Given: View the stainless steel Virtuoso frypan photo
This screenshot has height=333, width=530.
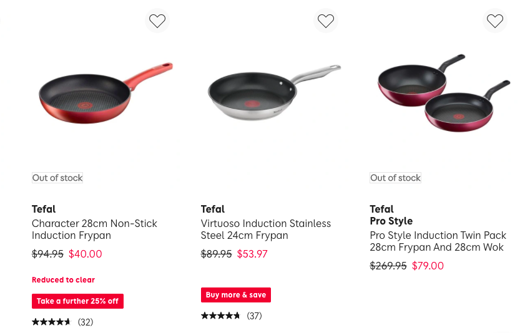Looking at the screenshot, I should (274, 92).
